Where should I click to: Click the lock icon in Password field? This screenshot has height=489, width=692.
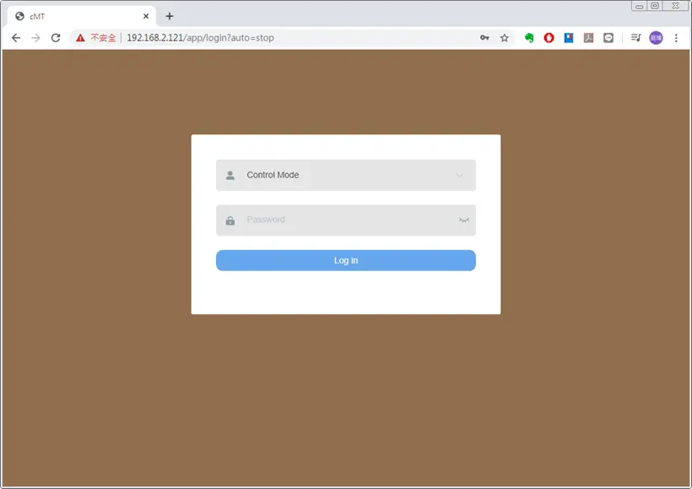230,220
